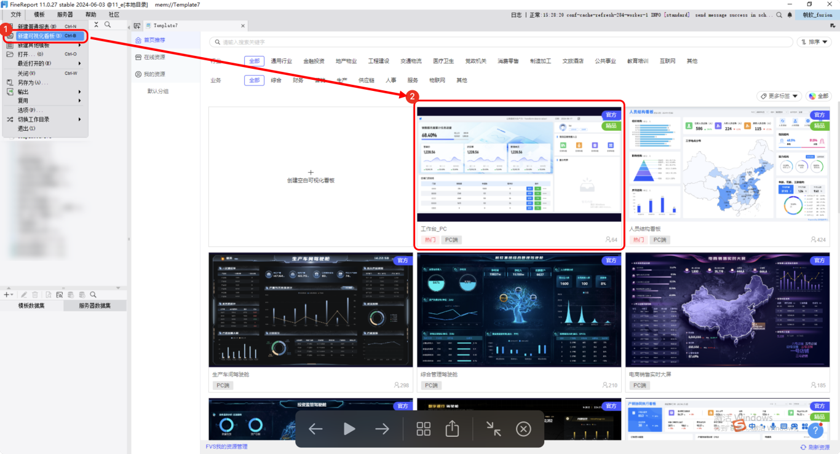The image size is (840, 454).
Task: Open the 帮助 menu
Action: click(x=90, y=15)
